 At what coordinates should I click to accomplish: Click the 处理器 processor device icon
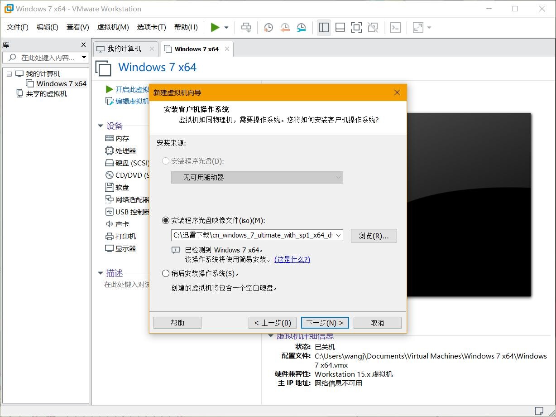coord(110,150)
